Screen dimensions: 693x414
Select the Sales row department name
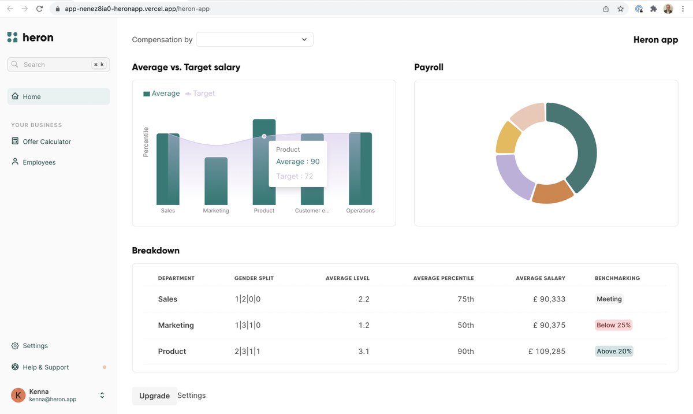point(167,299)
